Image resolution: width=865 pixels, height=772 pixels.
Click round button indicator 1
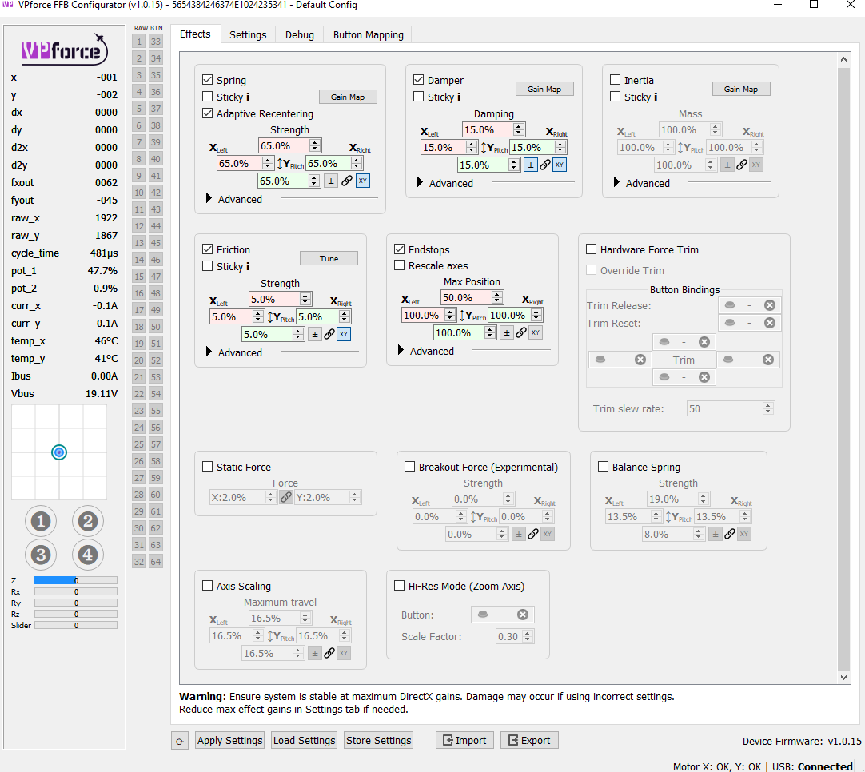(x=41, y=521)
